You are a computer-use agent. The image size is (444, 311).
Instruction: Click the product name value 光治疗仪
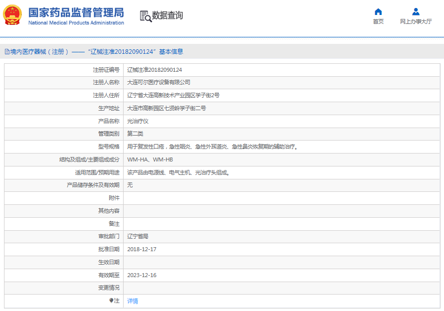pyautogui.click(x=138, y=121)
